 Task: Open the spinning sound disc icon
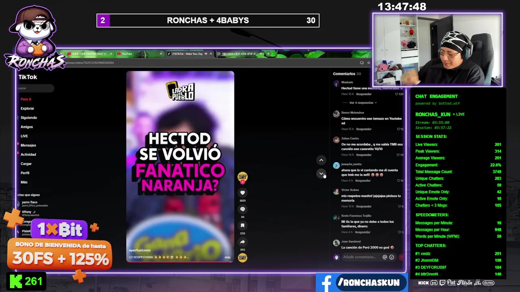(243, 258)
